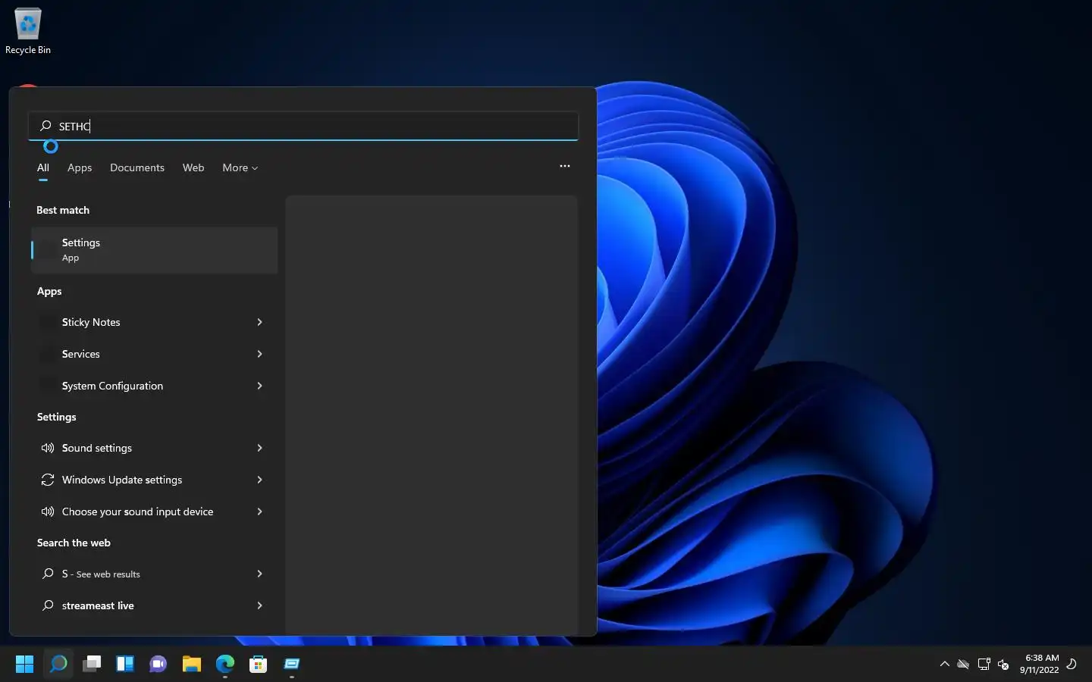Show hidden system tray icons
The image size is (1092, 682).
coord(944,664)
